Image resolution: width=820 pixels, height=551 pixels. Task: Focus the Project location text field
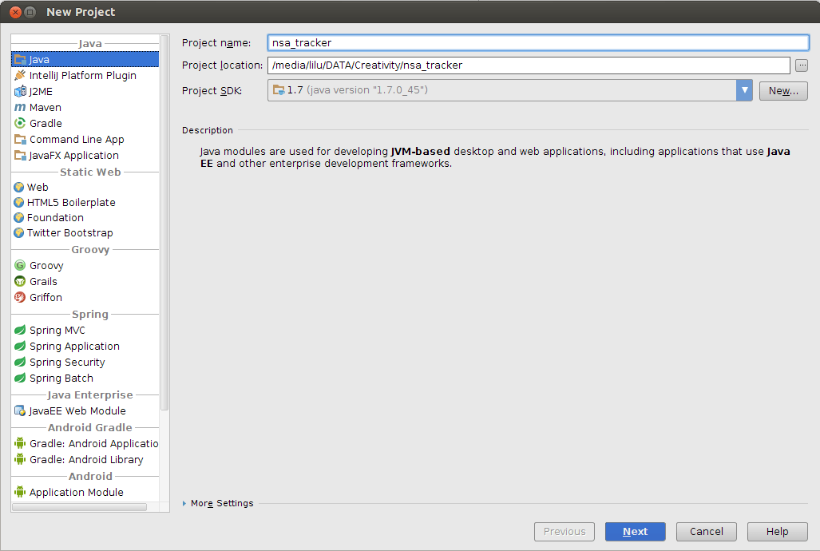[x=529, y=65]
